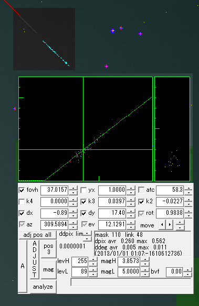Image resolution: width=199 pixels, height=306 pixels.
Task: Increase fovh with its up spinner arrow
Action: [74, 188]
